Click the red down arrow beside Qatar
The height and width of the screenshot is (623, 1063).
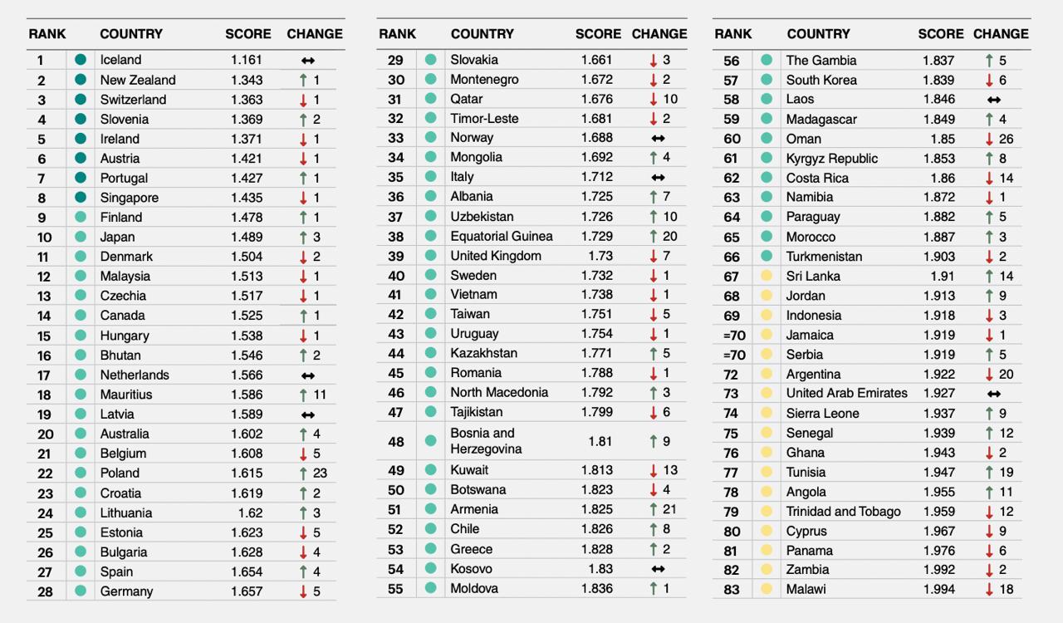654,99
